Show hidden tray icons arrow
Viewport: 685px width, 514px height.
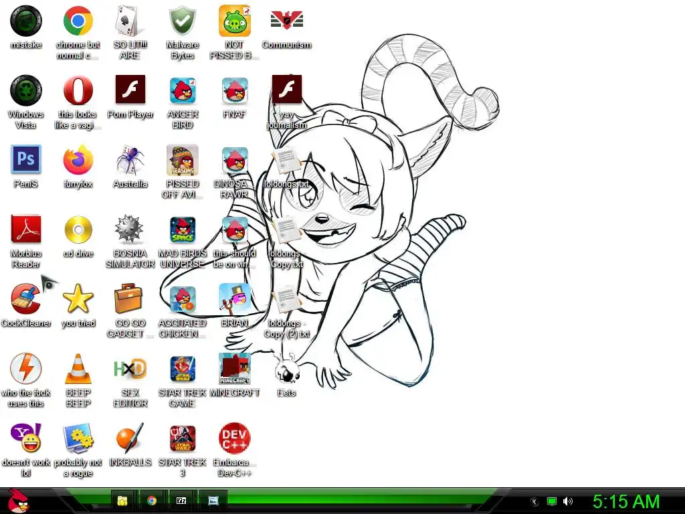tap(534, 502)
